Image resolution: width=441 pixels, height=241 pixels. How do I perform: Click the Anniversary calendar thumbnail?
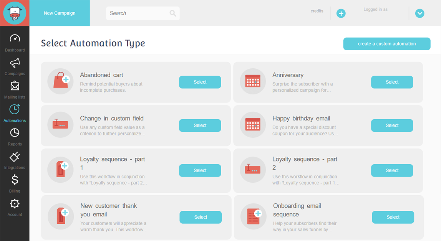(253, 81)
